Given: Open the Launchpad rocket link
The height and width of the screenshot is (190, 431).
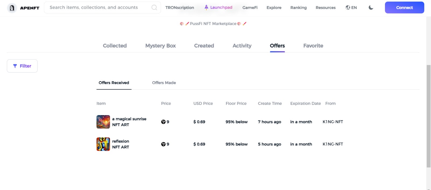Looking at the screenshot, I should 218,7.
